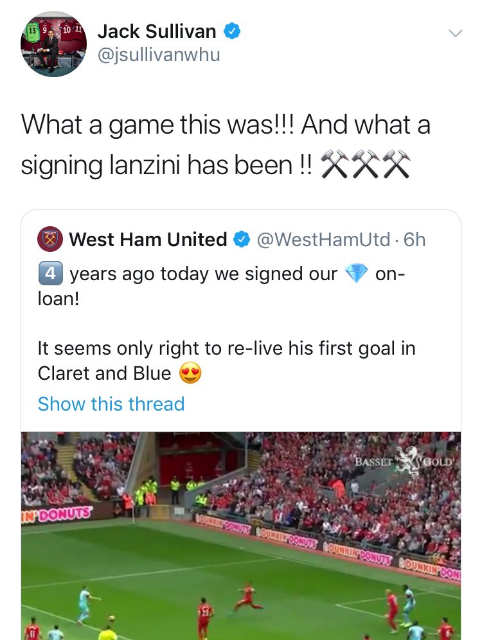Image resolution: width=482 pixels, height=640 pixels.
Task: Click Jack Sullivan's blue verified badge
Action: 232,31
